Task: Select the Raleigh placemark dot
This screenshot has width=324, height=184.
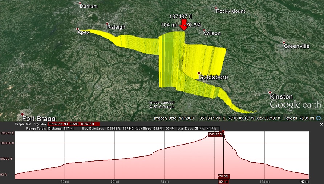Action: click(108, 24)
